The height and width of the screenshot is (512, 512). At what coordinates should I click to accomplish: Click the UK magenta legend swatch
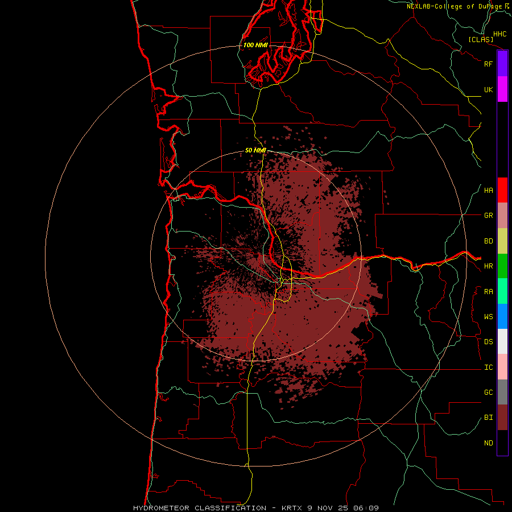(502, 89)
